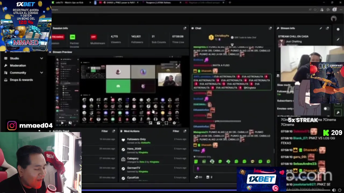Open Stream Preview settings gear
The image size is (344, 193).
click(174, 123)
